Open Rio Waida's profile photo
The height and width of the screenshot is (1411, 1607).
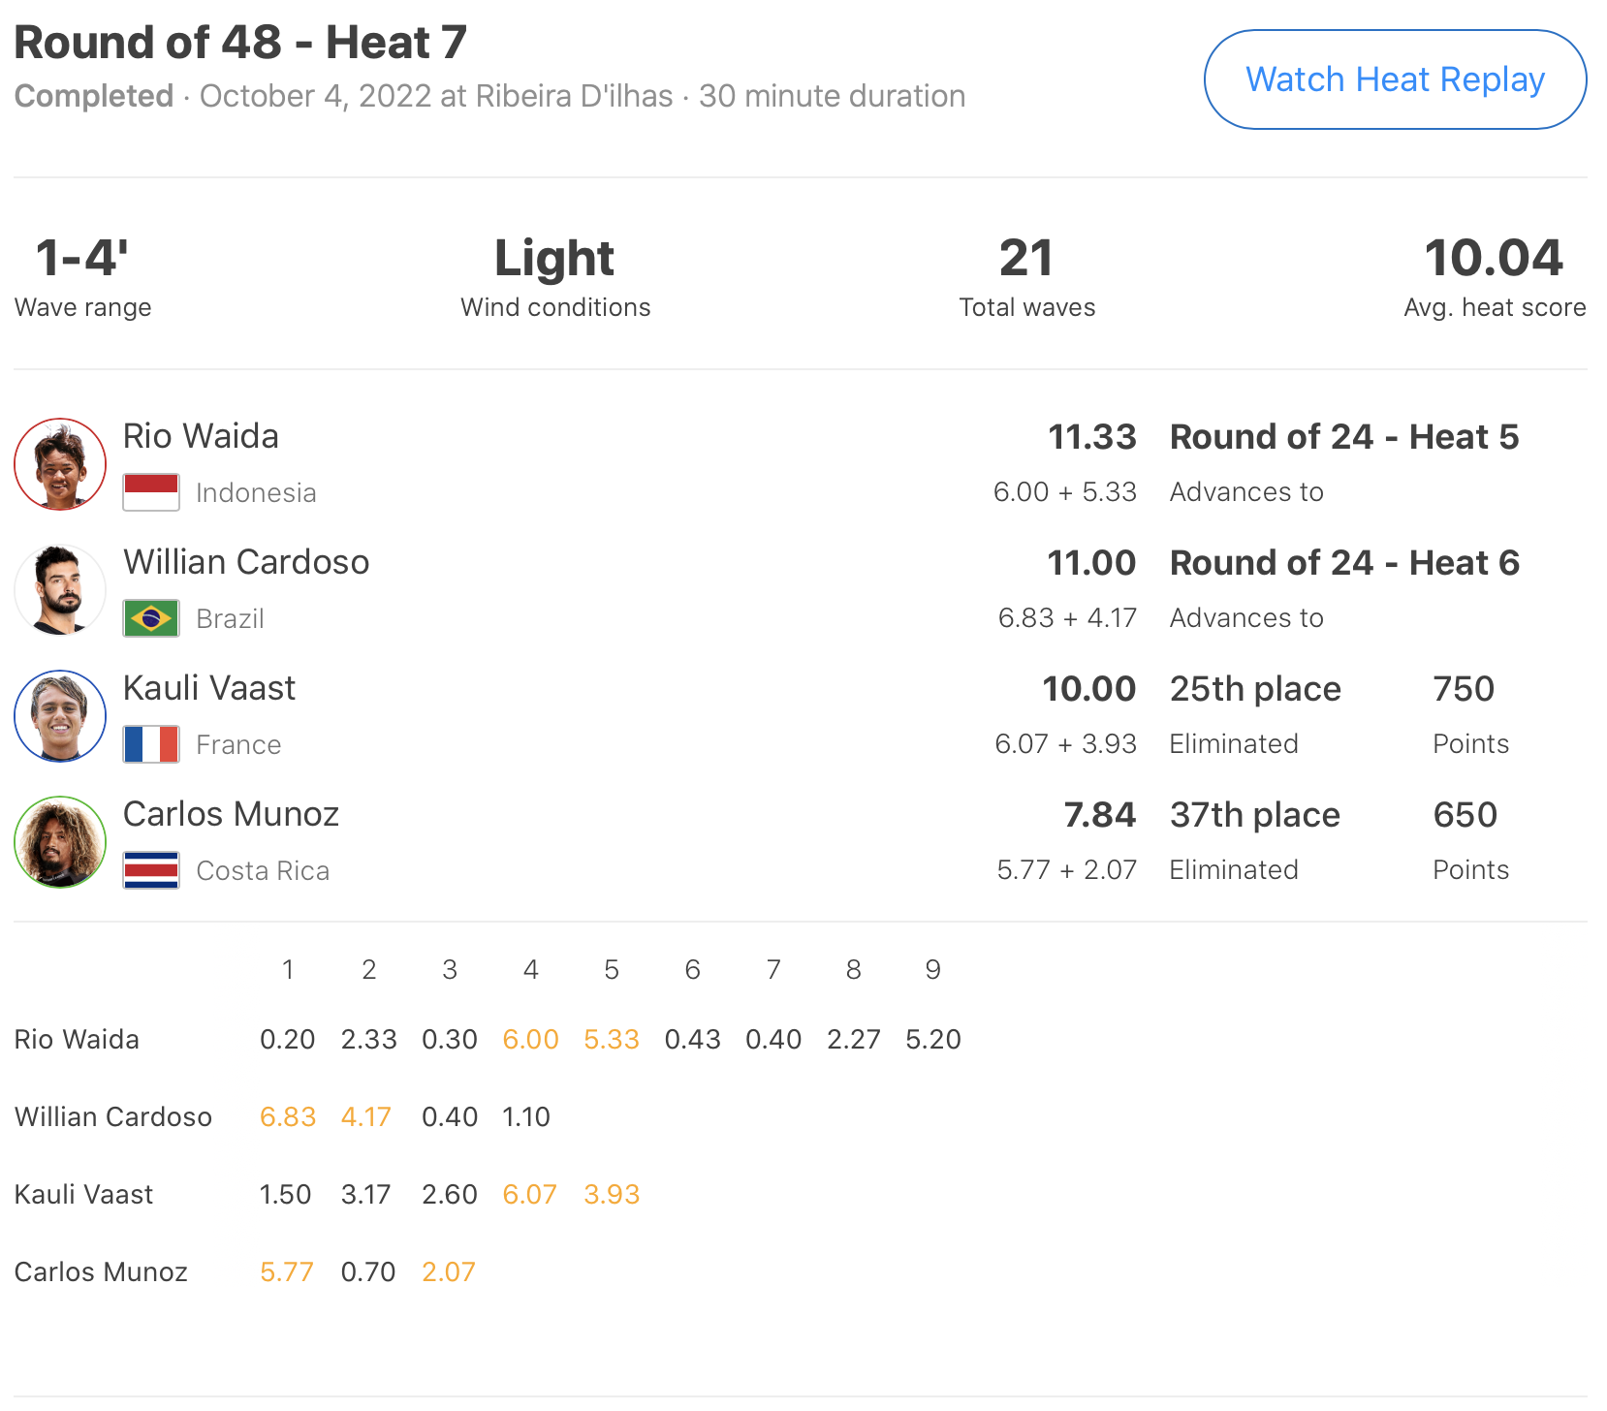pyautogui.click(x=60, y=464)
